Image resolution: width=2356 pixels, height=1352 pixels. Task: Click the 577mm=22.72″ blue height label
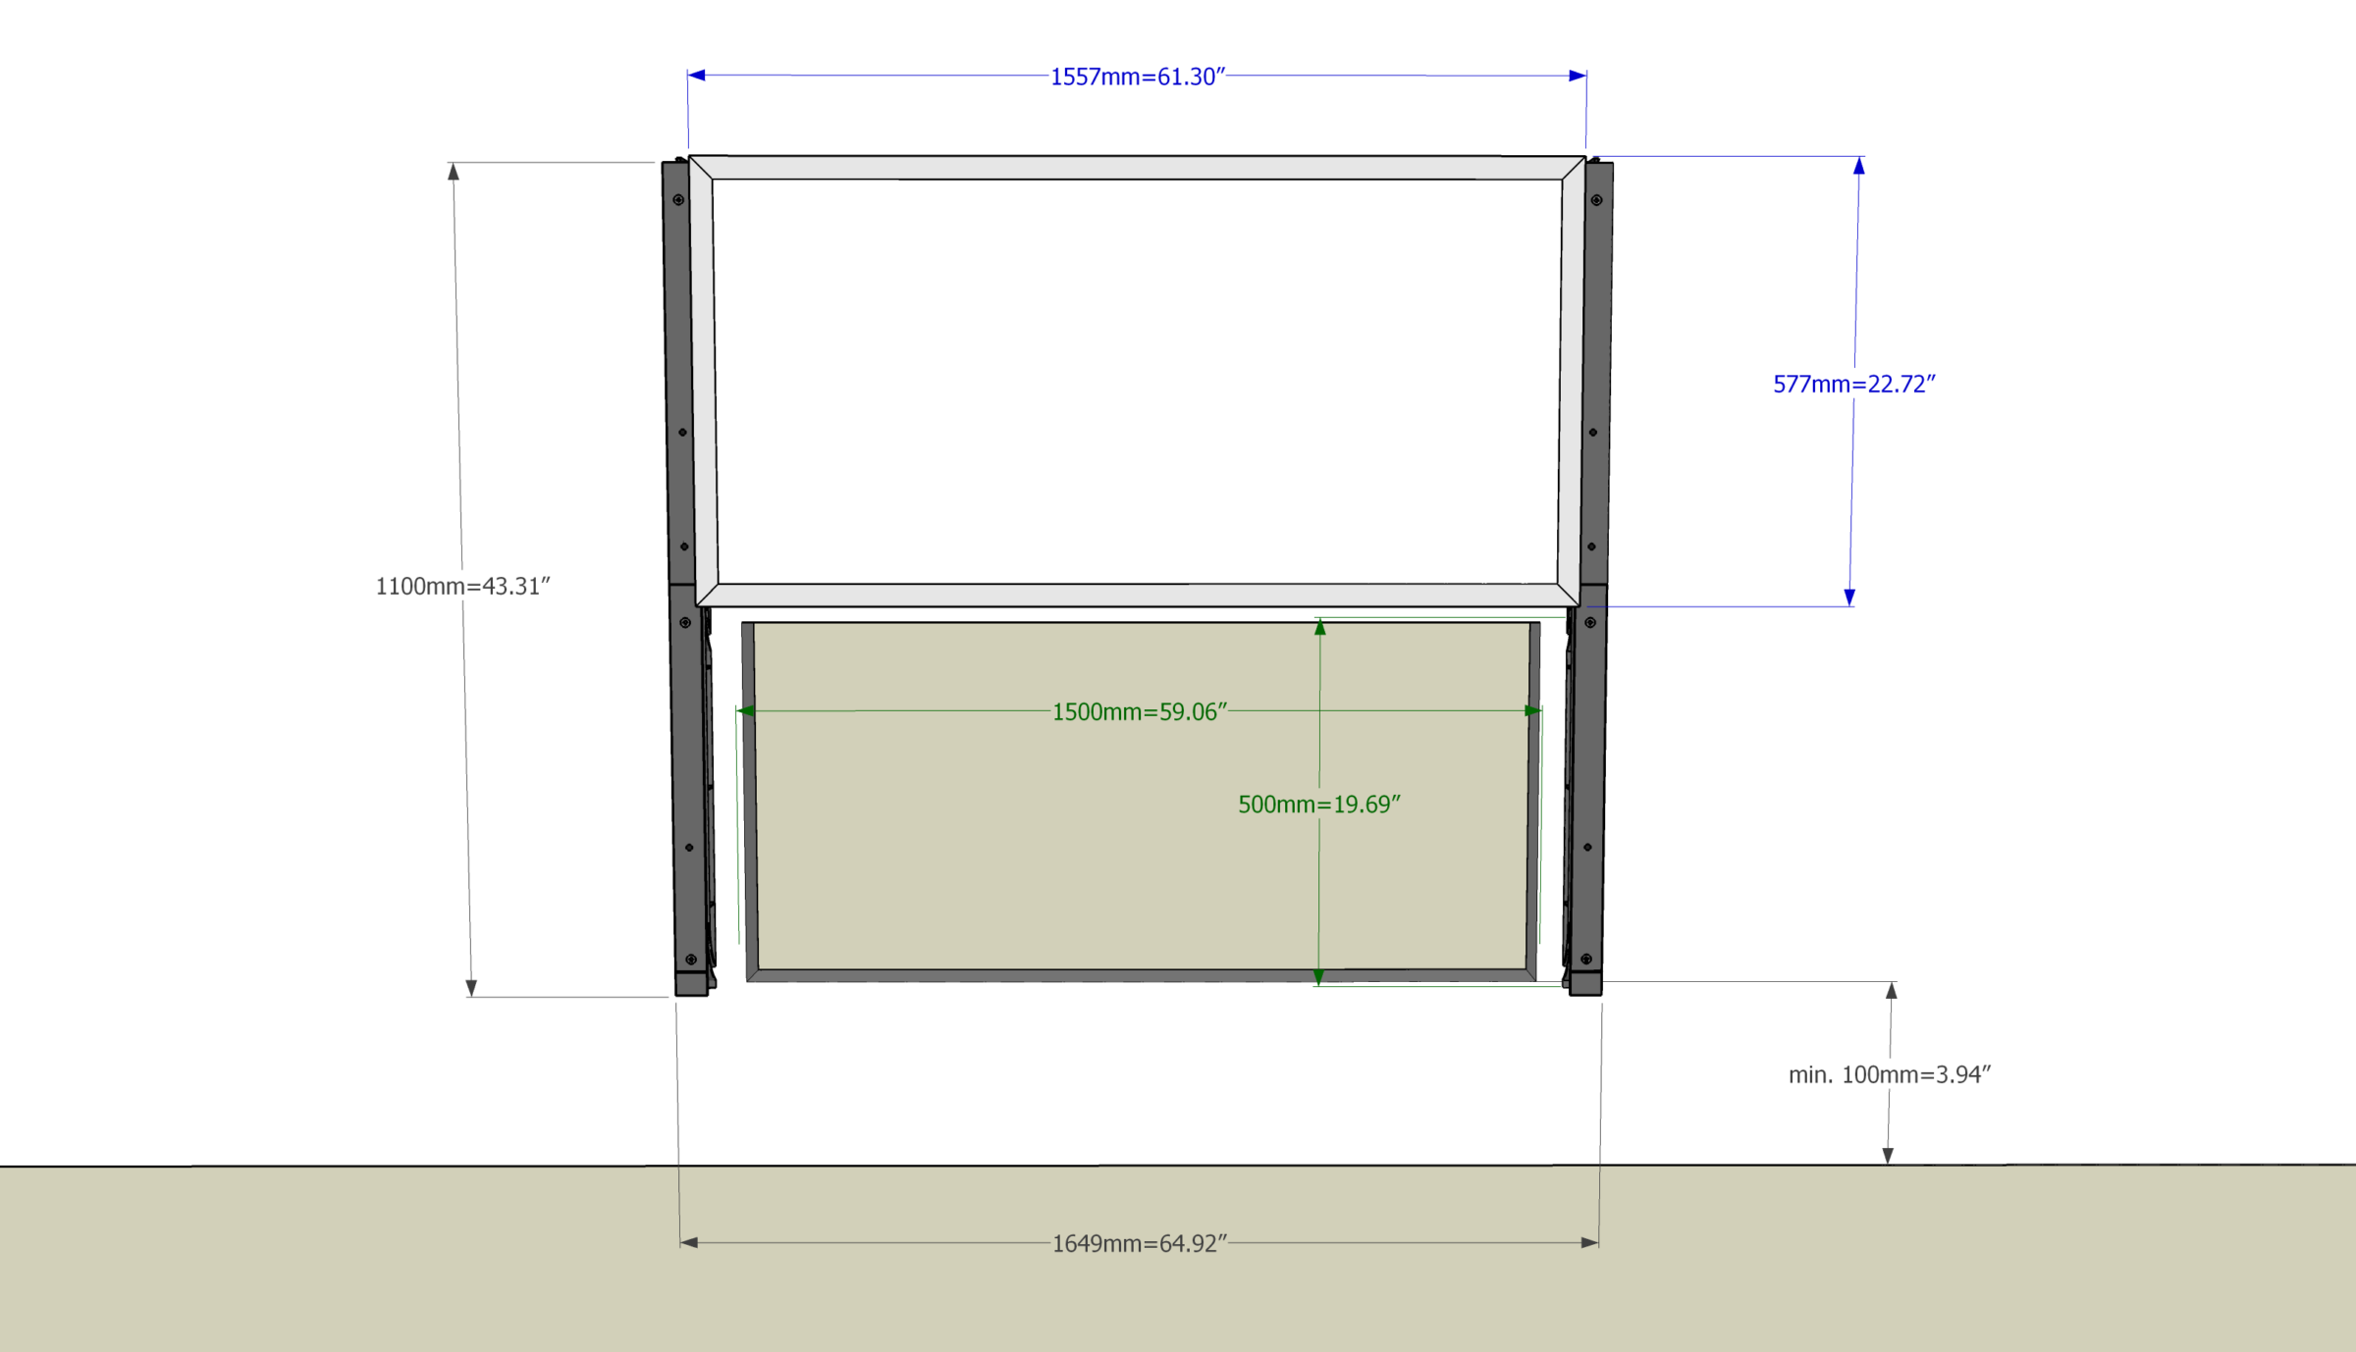pyautogui.click(x=1853, y=385)
